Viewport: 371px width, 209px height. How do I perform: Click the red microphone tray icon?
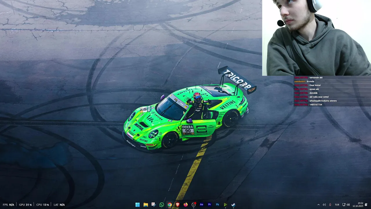[330, 205]
